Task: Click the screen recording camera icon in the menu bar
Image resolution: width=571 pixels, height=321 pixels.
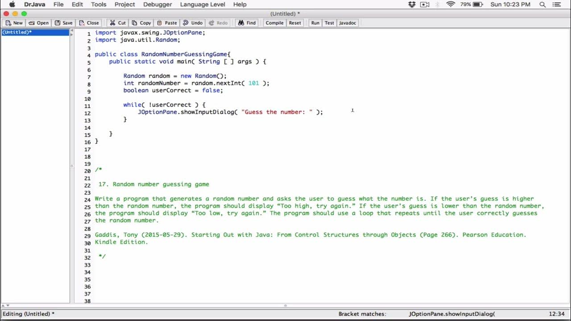Action: (424, 4)
